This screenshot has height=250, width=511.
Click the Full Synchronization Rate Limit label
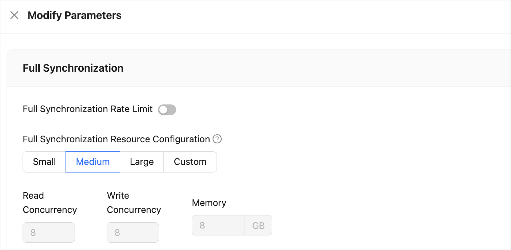tap(88, 109)
